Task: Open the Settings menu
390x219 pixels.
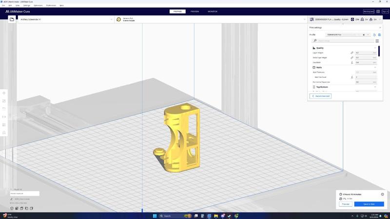Action: click(27, 5)
